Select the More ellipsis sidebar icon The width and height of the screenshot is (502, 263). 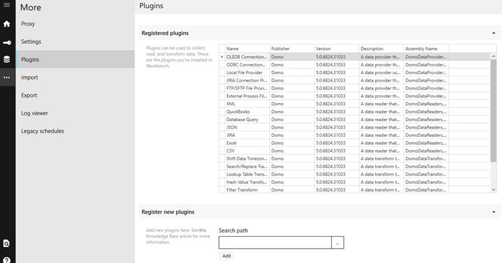click(x=7, y=77)
